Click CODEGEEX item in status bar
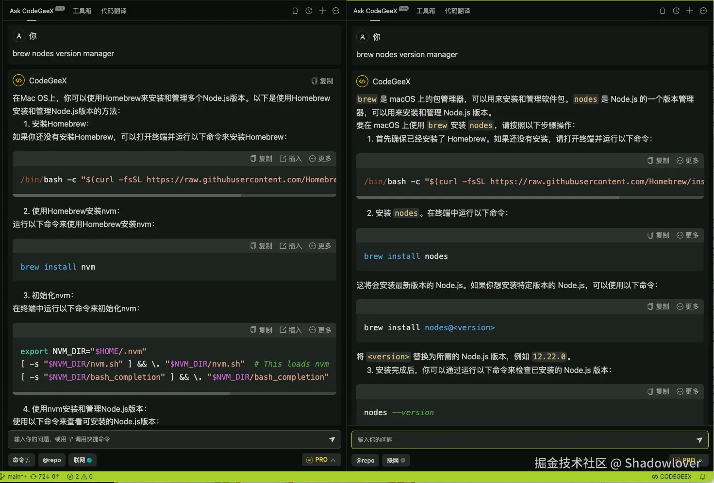The height and width of the screenshot is (483, 714). (672, 477)
